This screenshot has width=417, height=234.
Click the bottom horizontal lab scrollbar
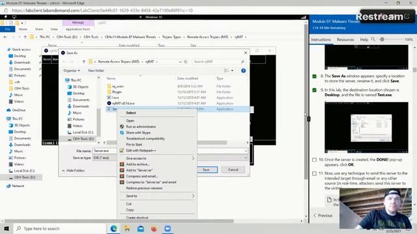(119, 221)
